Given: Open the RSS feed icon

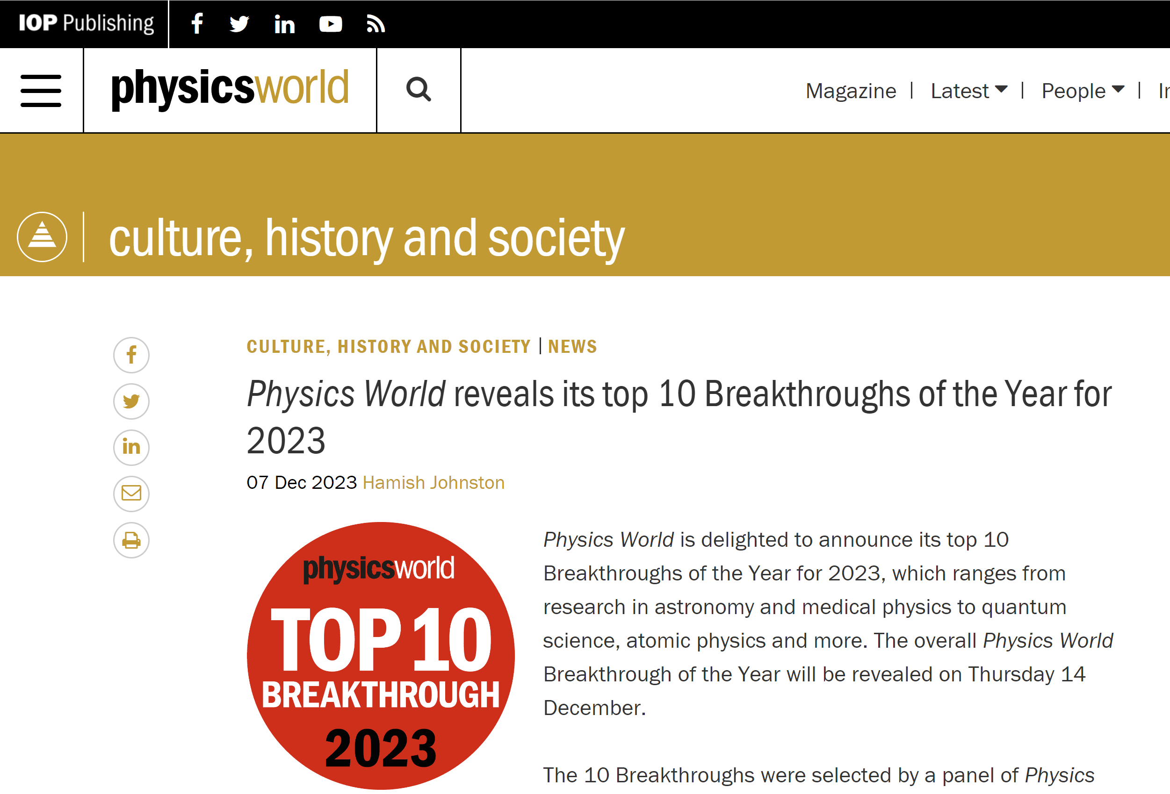Looking at the screenshot, I should (x=376, y=24).
